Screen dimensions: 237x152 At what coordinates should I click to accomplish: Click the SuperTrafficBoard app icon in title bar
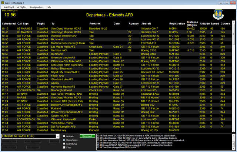click(3, 3)
